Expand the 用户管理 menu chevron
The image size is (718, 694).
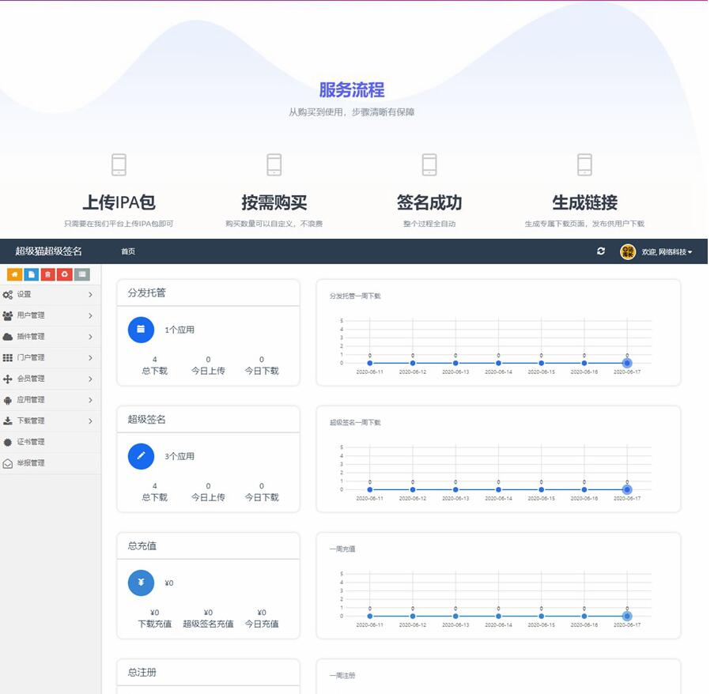(x=91, y=316)
